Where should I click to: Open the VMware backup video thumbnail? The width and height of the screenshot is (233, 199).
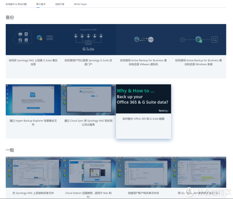click(x=144, y=40)
